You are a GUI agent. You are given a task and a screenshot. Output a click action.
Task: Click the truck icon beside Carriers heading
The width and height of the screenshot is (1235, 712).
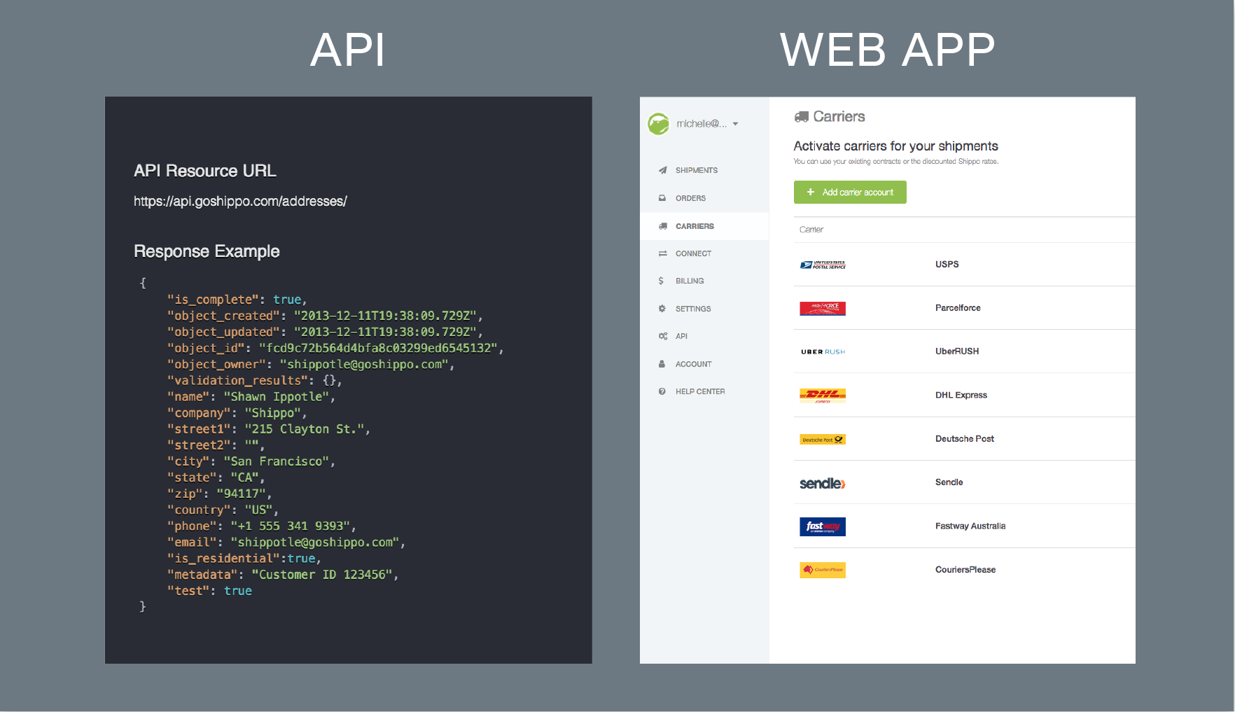(801, 117)
